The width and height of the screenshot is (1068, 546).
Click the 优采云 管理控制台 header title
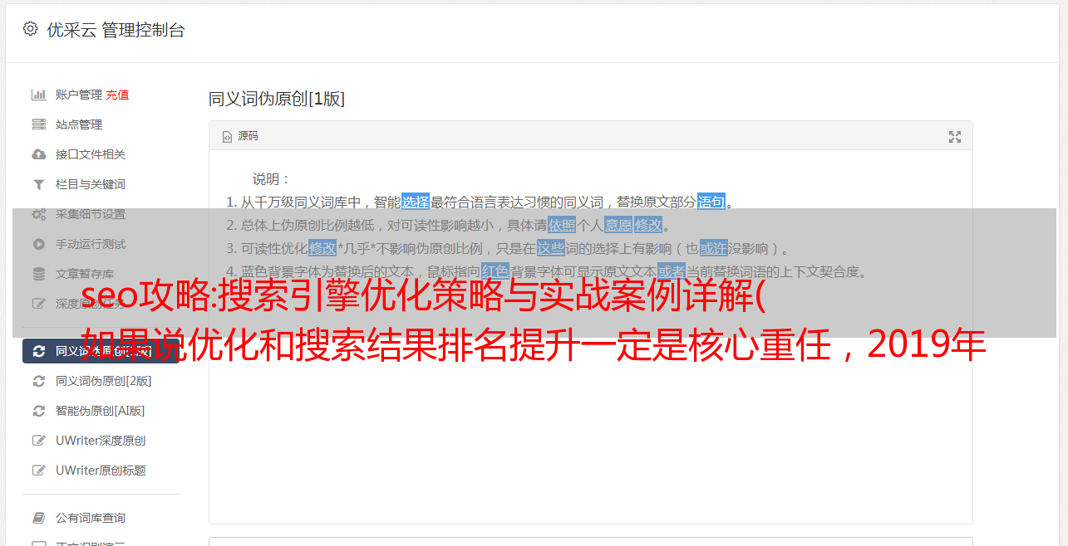(x=116, y=30)
